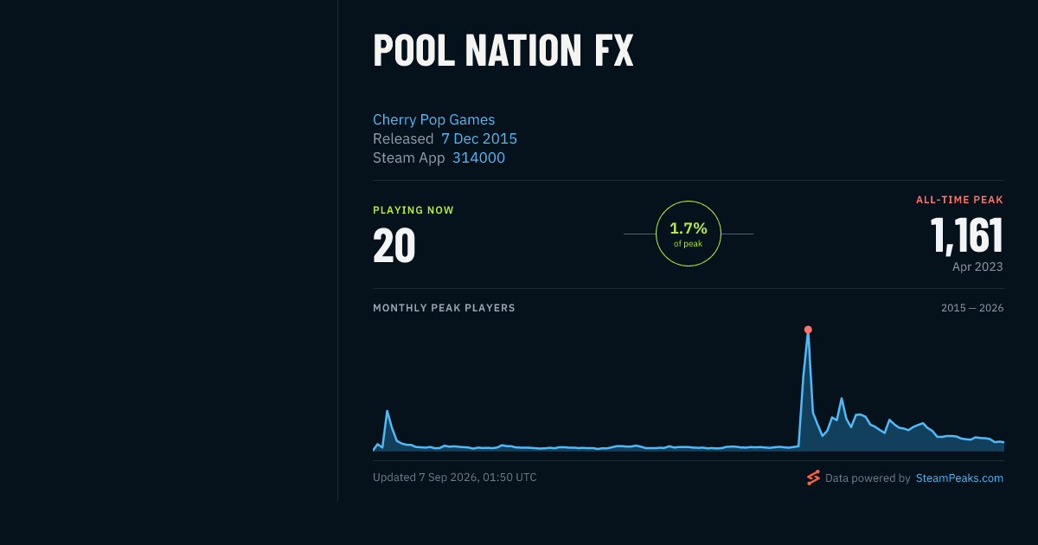Click the 1.7% of peak circle
The width and height of the screenshot is (1038, 545).
(689, 234)
